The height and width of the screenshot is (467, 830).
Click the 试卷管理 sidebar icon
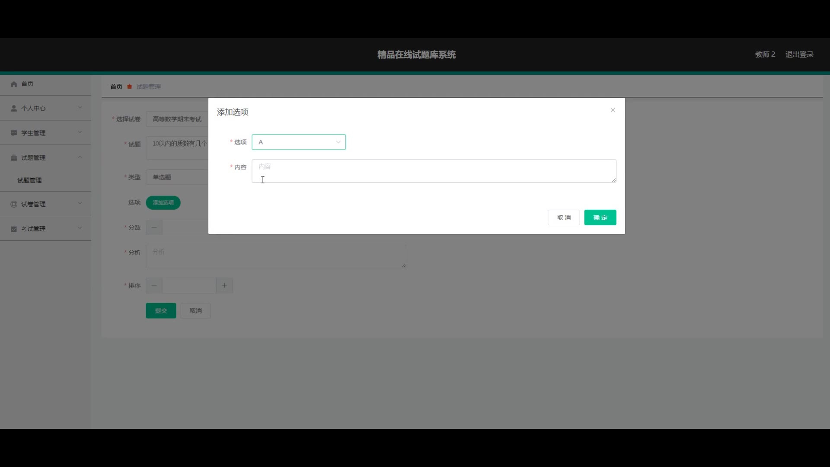(x=14, y=204)
